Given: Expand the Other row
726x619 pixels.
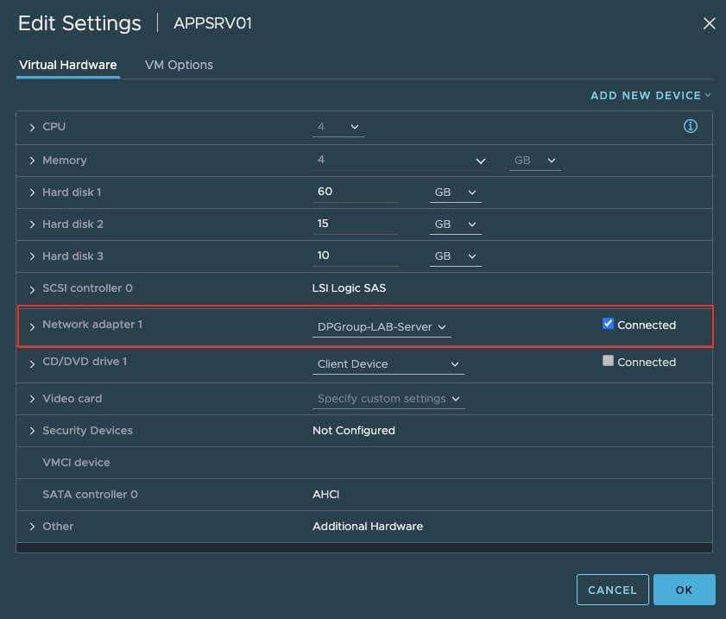Looking at the screenshot, I should point(32,527).
